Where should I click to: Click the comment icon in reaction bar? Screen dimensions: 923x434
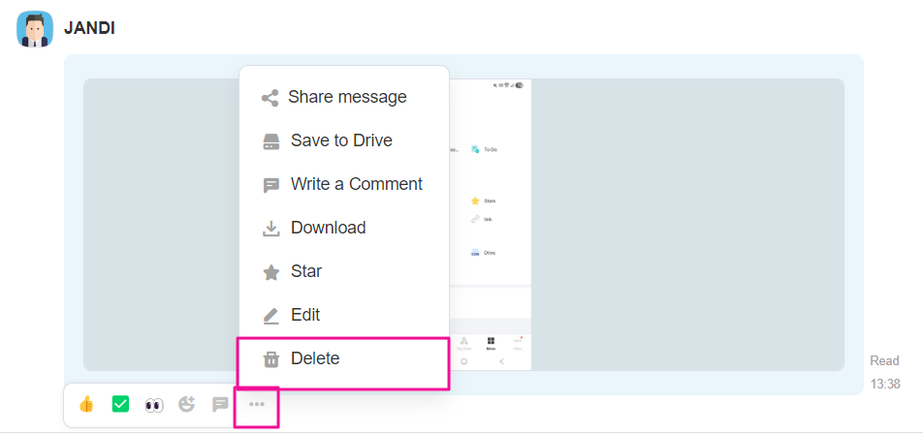(x=221, y=404)
